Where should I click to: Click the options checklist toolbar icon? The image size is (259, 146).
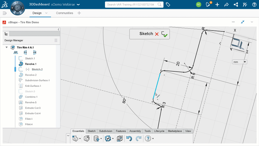tap(120, 138)
